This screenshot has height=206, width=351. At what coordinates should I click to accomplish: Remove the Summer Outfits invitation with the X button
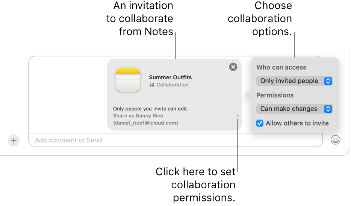[233, 67]
